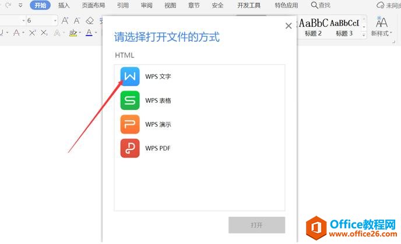This screenshot has width=401, height=244.
Task: Apply the 标题 2 style
Action: click(x=314, y=27)
